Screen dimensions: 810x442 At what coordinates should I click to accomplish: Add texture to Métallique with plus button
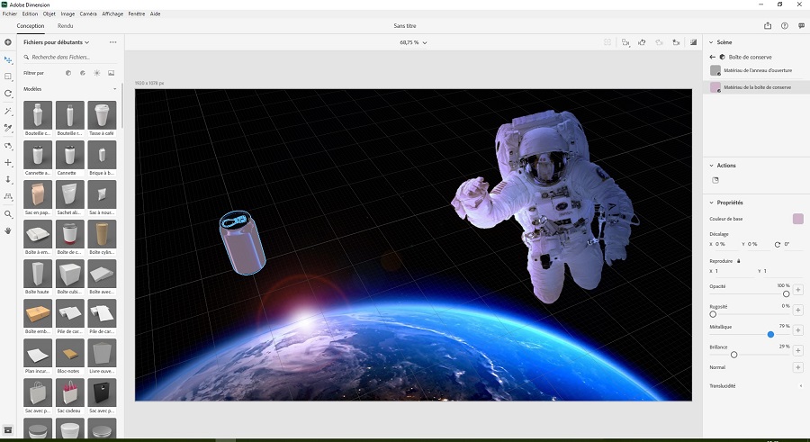point(798,330)
